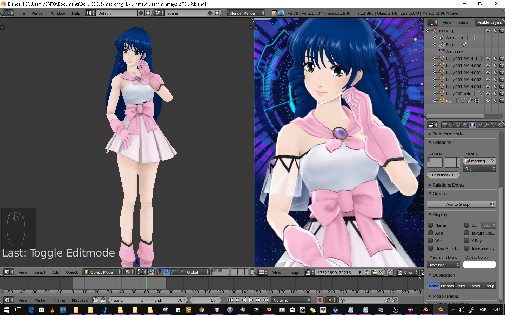Screen dimensions: 505x315
Task: Click the Object Color white swatch
Action: coord(479,265)
